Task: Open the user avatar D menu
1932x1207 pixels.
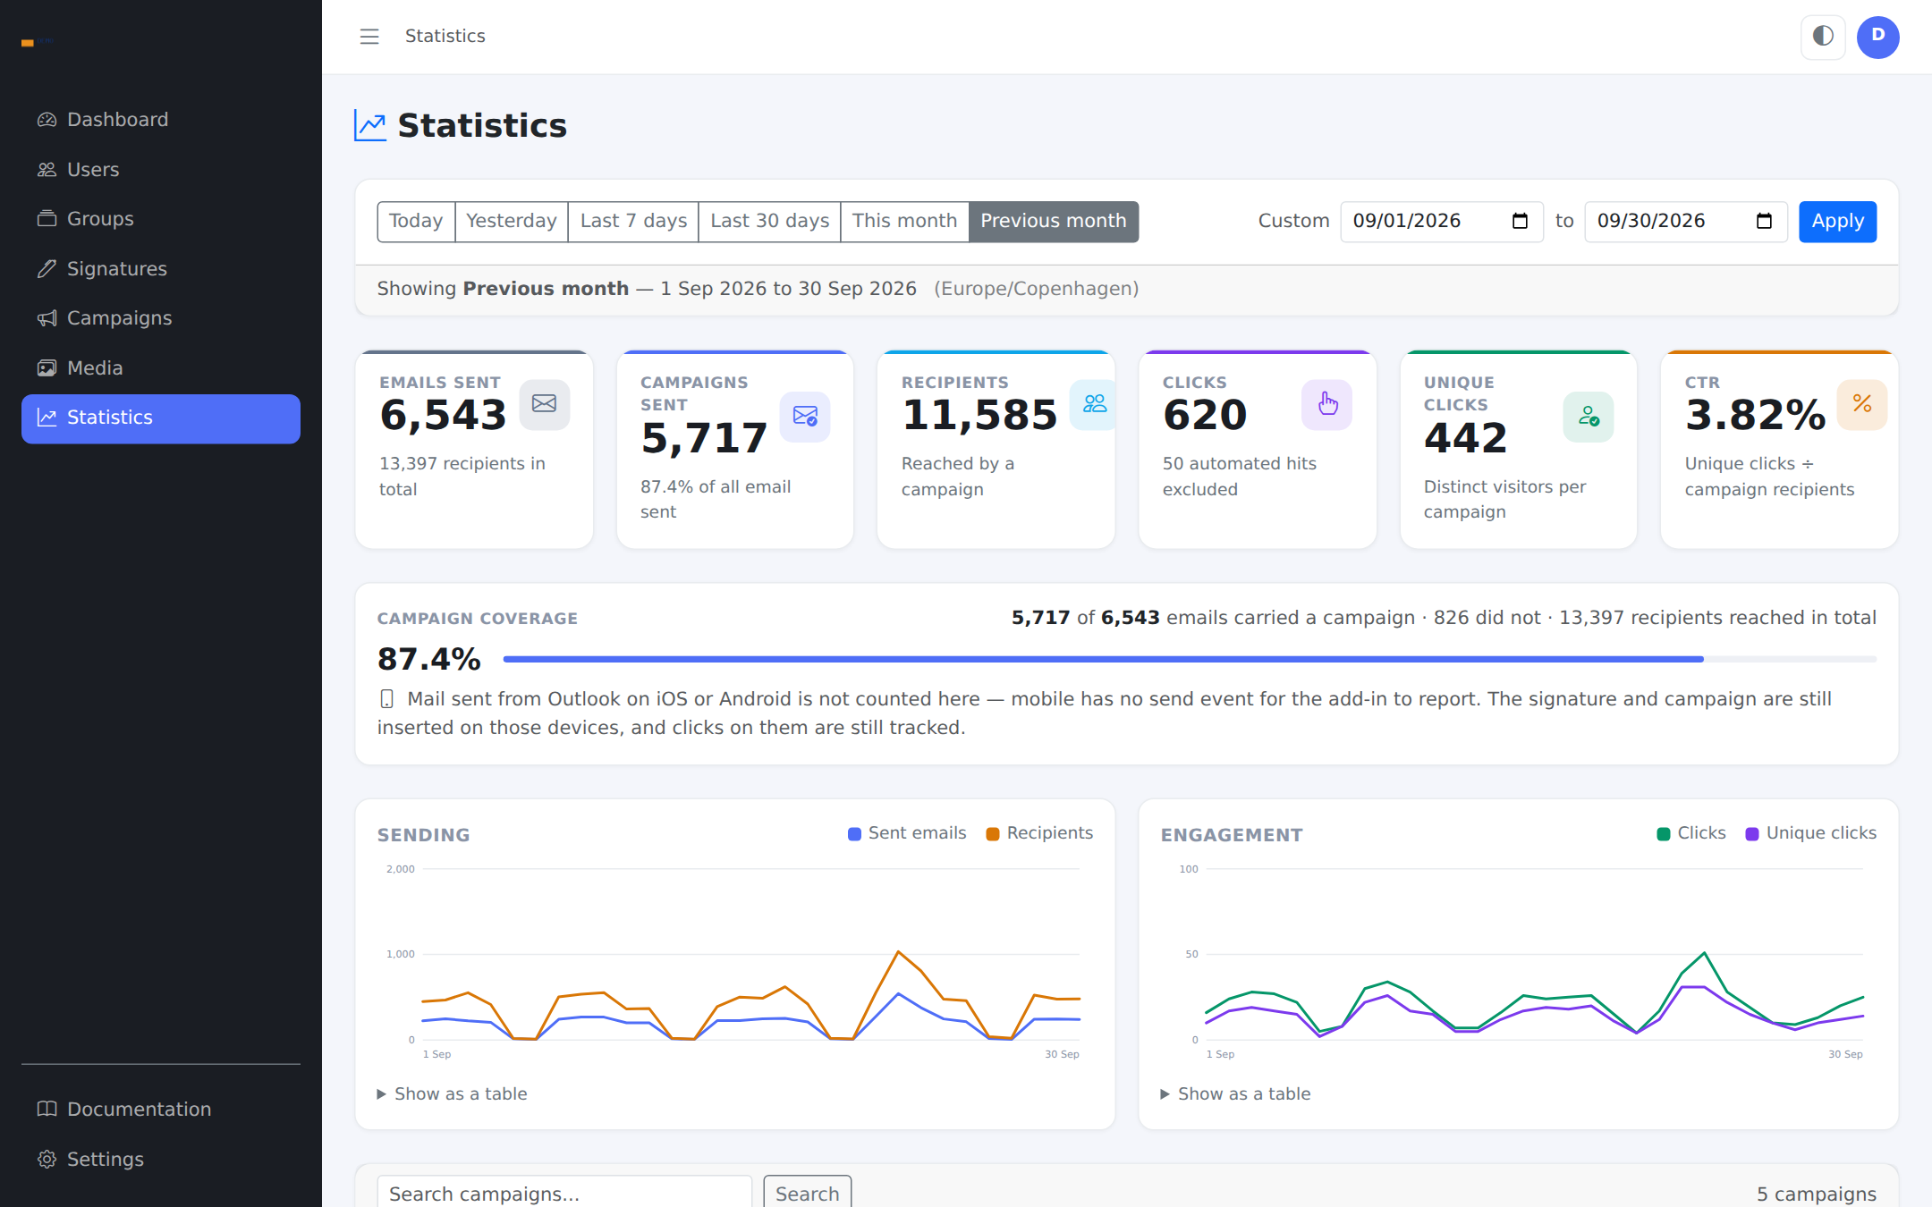Action: point(1877,37)
